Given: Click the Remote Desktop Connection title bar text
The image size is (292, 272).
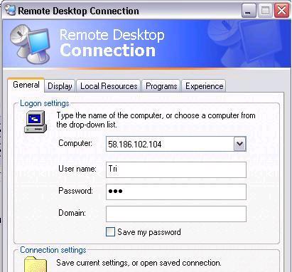Looking at the screenshot, I should point(78,11).
